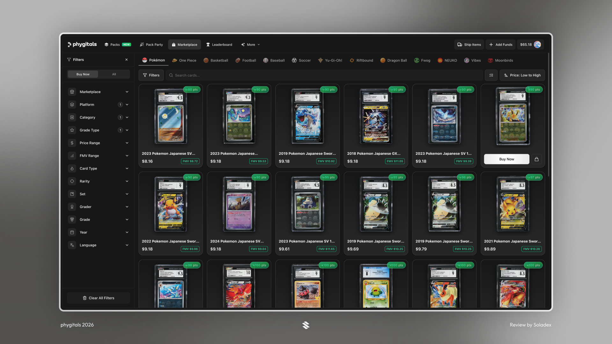
Task: Open the $8.16 2023 Pokemon Japanese SV card
Action: click(171, 125)
